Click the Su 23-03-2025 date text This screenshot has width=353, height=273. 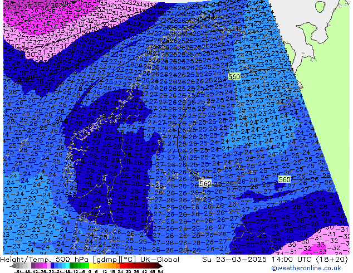[234, 260]
